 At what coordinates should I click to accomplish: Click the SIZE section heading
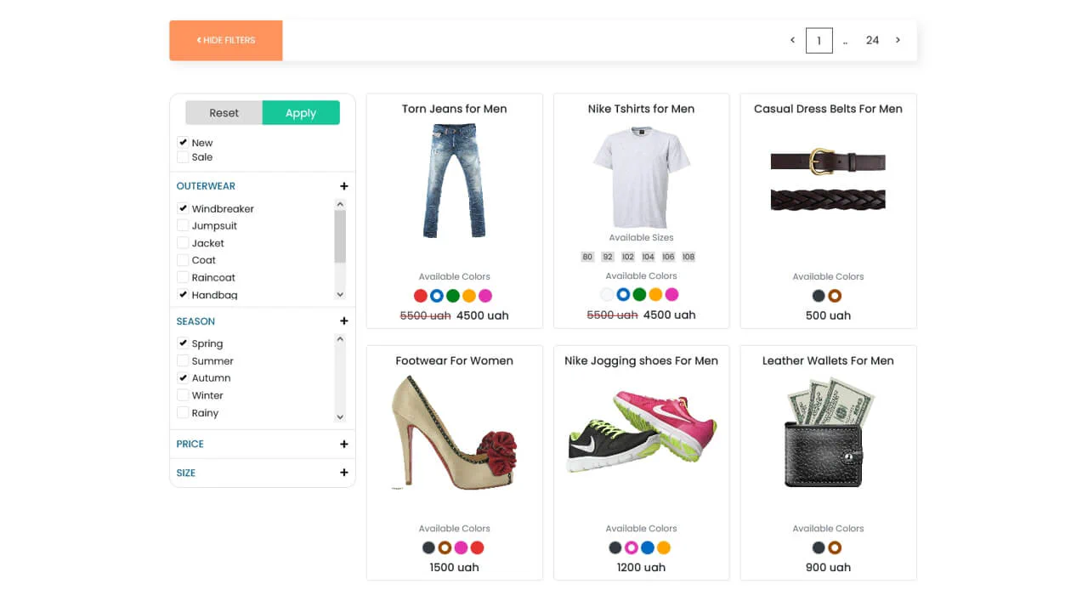[186, 473]
